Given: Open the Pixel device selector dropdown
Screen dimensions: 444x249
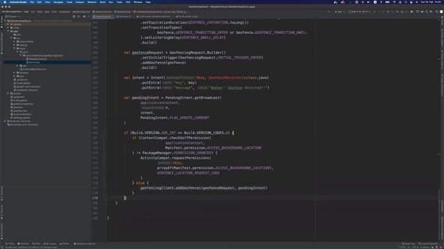Looking at the screenshot, I should click(x=359, y=12).
